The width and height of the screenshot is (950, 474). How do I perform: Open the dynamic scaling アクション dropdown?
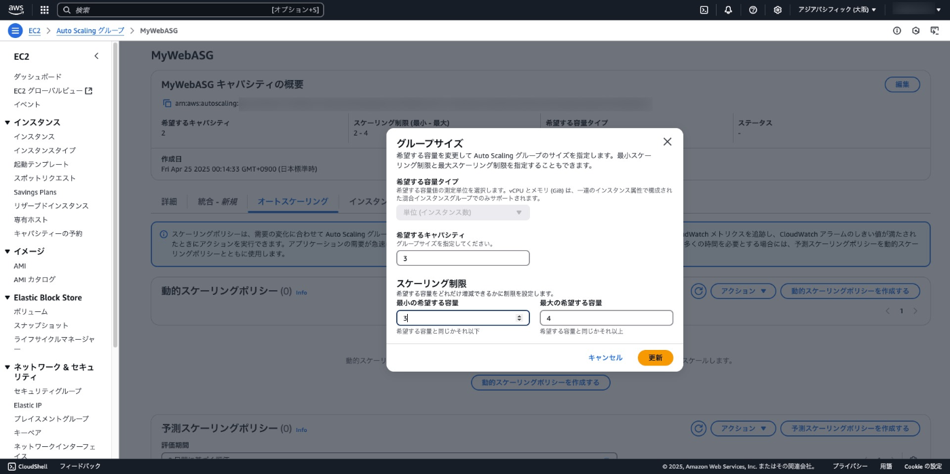(743, 291)
